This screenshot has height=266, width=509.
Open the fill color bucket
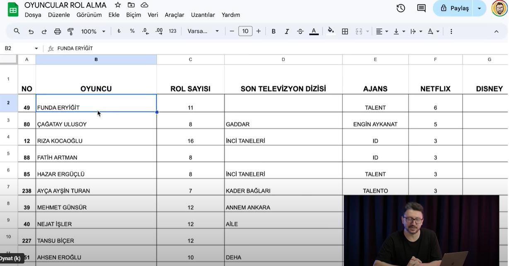(x=331, y=31)
